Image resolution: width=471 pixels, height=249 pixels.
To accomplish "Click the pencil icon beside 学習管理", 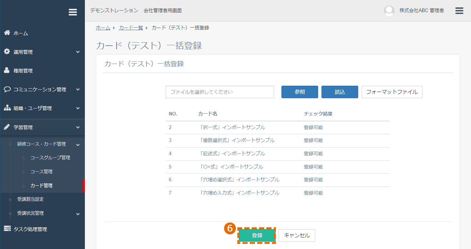I will 7,127.
